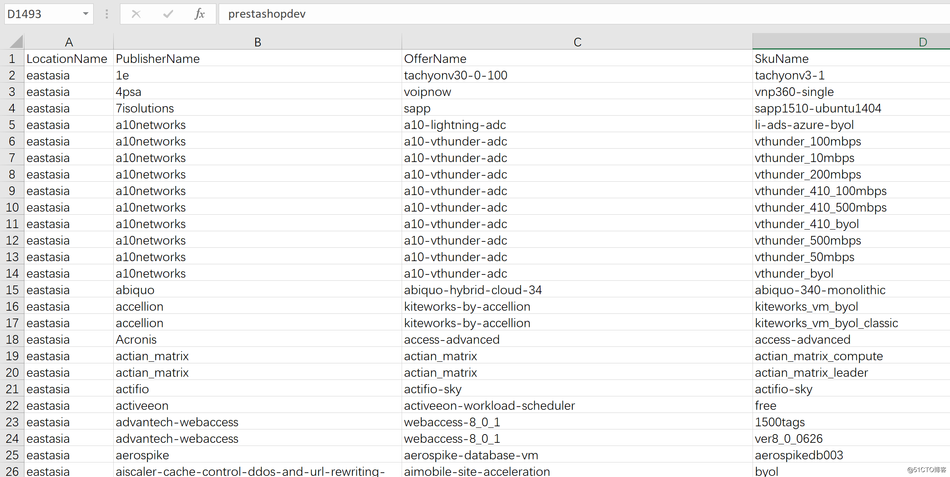This screenshot has height=477, width=950.
Task: Click the LocationName header cell
Action: tap(69, 59)
